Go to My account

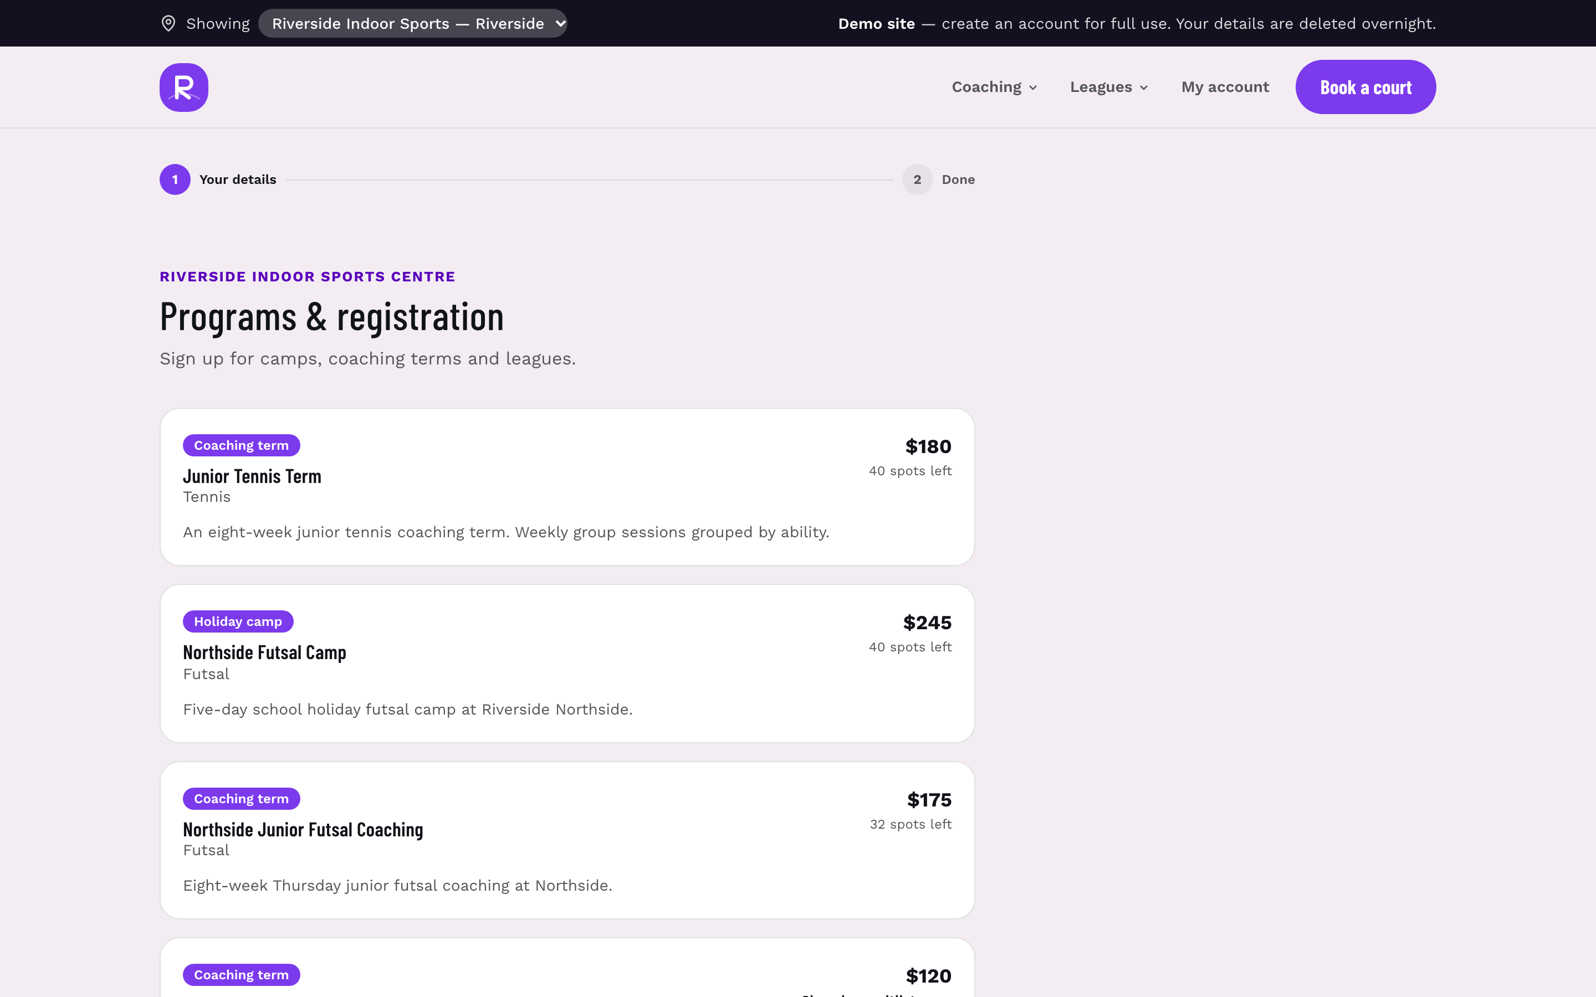pyautogui.click(x=1225, y=87)
